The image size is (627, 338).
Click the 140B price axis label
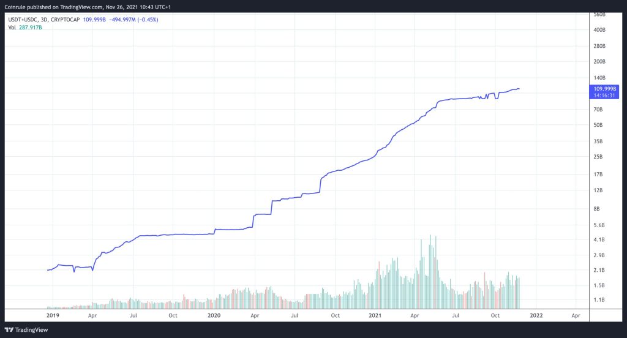599,78
